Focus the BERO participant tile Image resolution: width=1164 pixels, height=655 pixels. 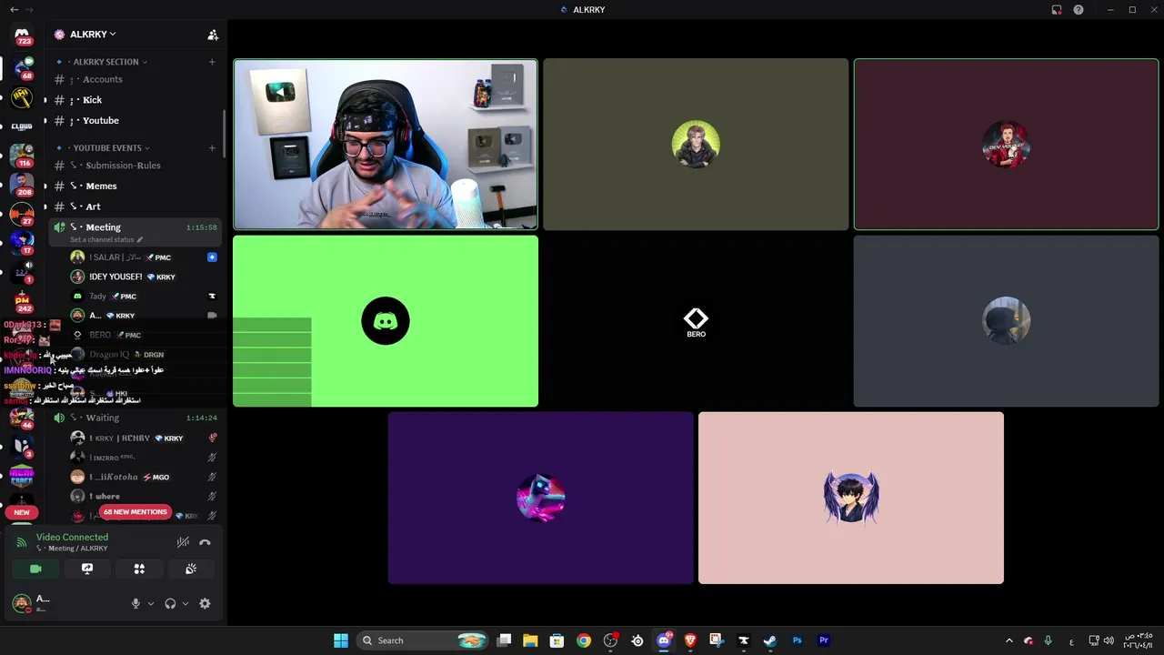[x=696, y=321]
